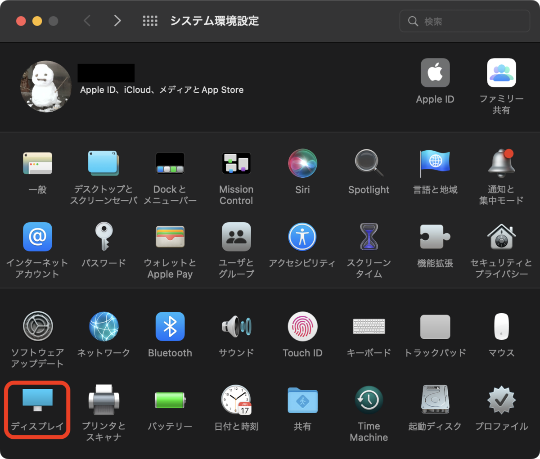Go forward with the right chevron
Image resolution: width=540 pixels, height=459 pixels.
point(117,21)
